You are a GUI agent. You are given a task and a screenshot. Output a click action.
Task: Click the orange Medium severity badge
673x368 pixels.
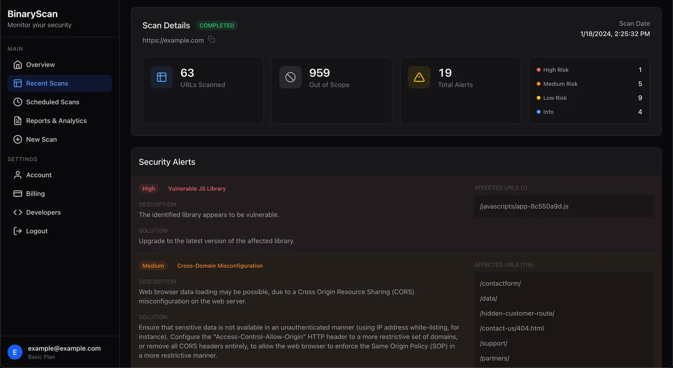(x=153, y=266)
